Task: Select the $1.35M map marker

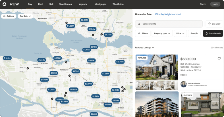Action: [108, 35]
